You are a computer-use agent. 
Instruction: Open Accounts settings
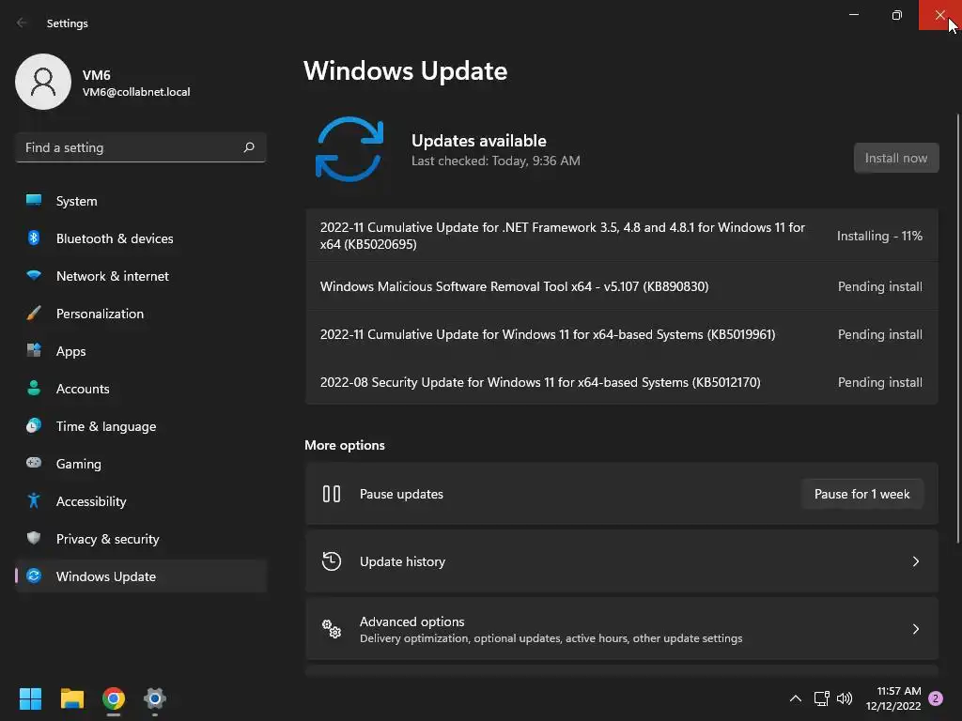(x=141, y=388)
